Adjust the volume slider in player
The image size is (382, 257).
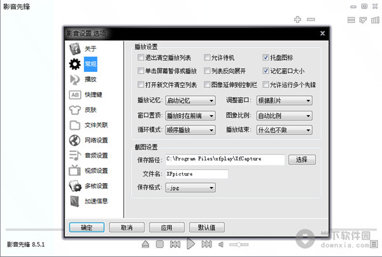tap(239, 244)
